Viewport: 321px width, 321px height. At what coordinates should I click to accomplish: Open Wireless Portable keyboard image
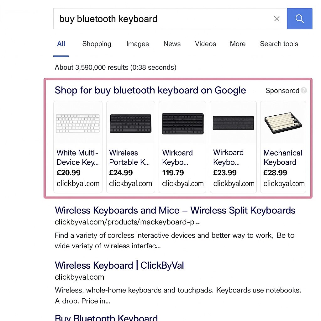(131, 124)
